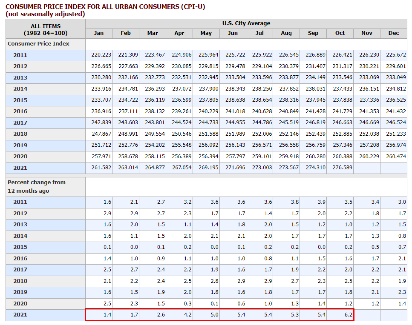Image resolution: width=412 pixels, height=325 pixels.
Task: Select the 2016 row label under Consumer Price Index
Action: click(20, 111)
